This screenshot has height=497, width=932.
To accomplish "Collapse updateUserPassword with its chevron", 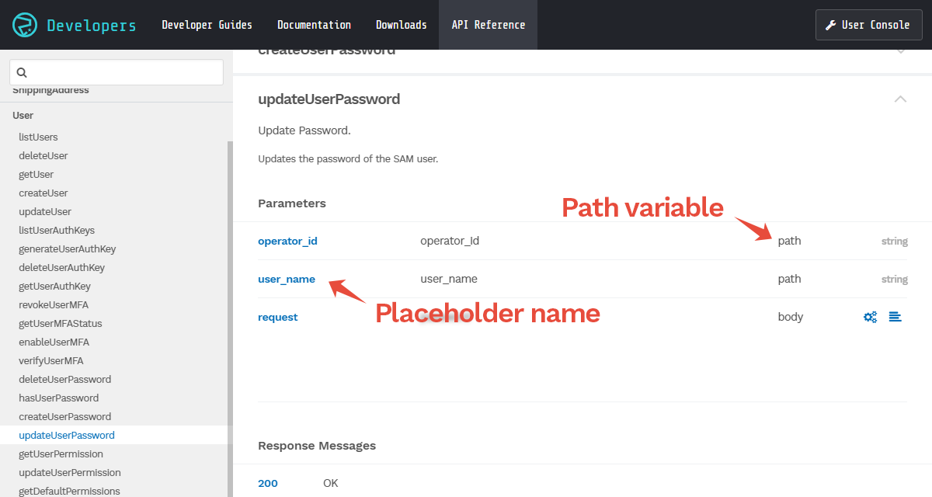I will click(900, 99).
